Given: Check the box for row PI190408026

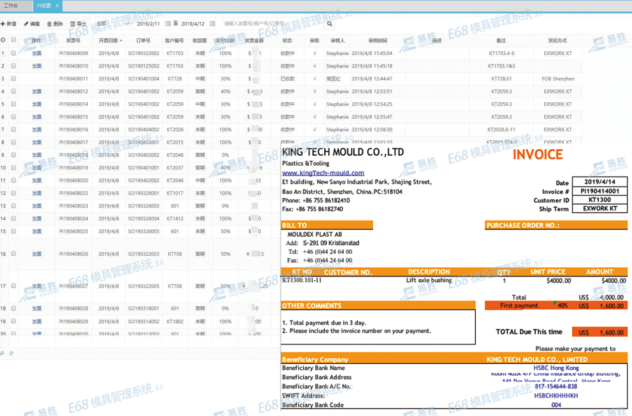Looking at the screenshot, I should (13, 254).
